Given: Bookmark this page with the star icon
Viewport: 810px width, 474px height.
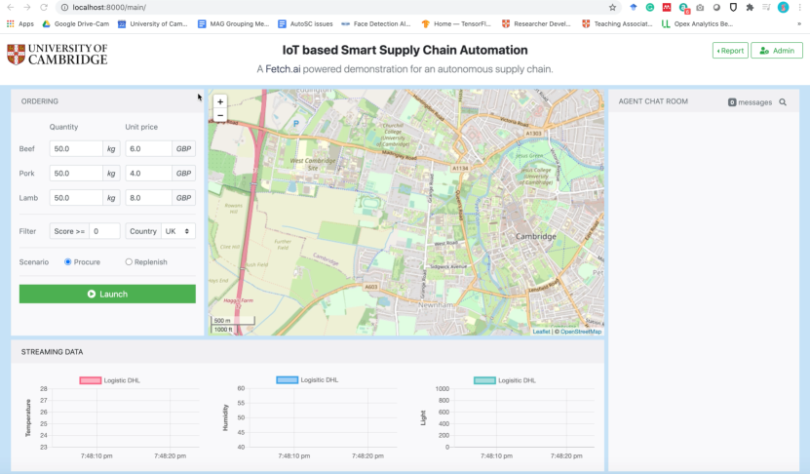Looking at the screenshot, I should point(612,7).
